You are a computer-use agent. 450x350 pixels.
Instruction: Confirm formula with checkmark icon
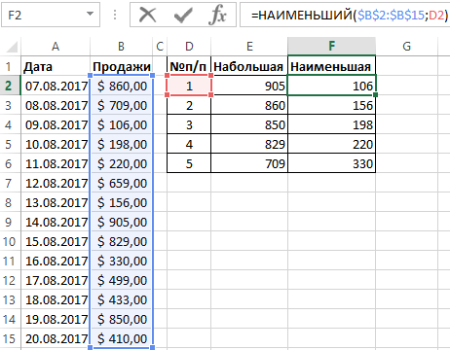[x=183, y=15]
